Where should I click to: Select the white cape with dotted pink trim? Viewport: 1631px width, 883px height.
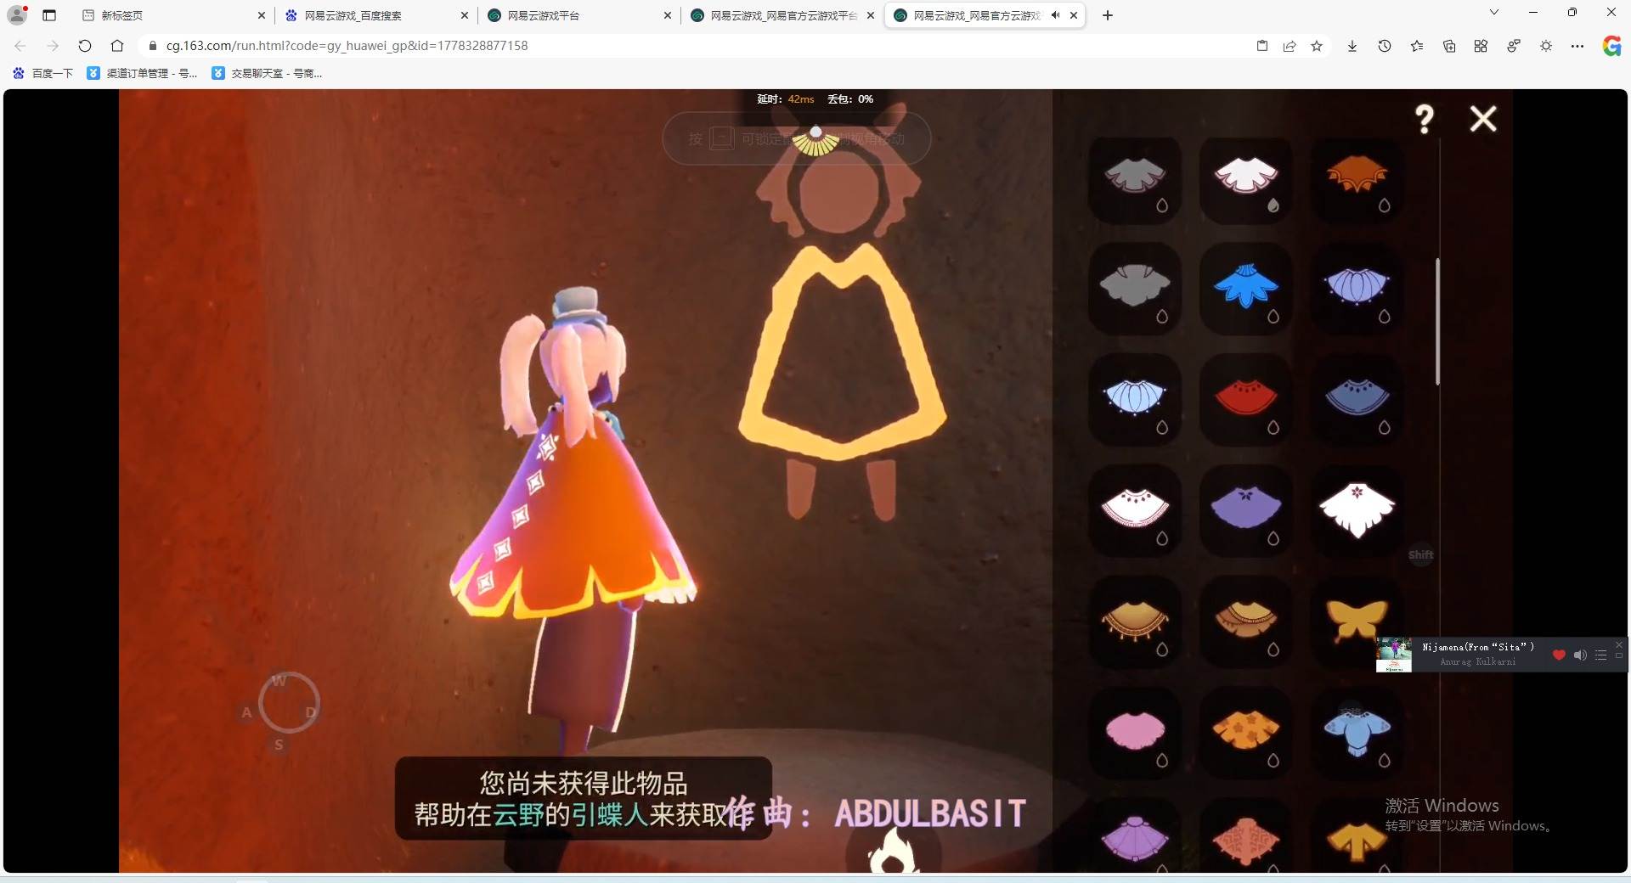[x=1135, y=511]
